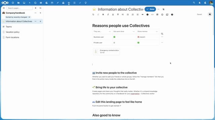Screen dimensions: 215x120
Task: Insert a blockquote
Action: pyautogui.click(x=142, y=15)
